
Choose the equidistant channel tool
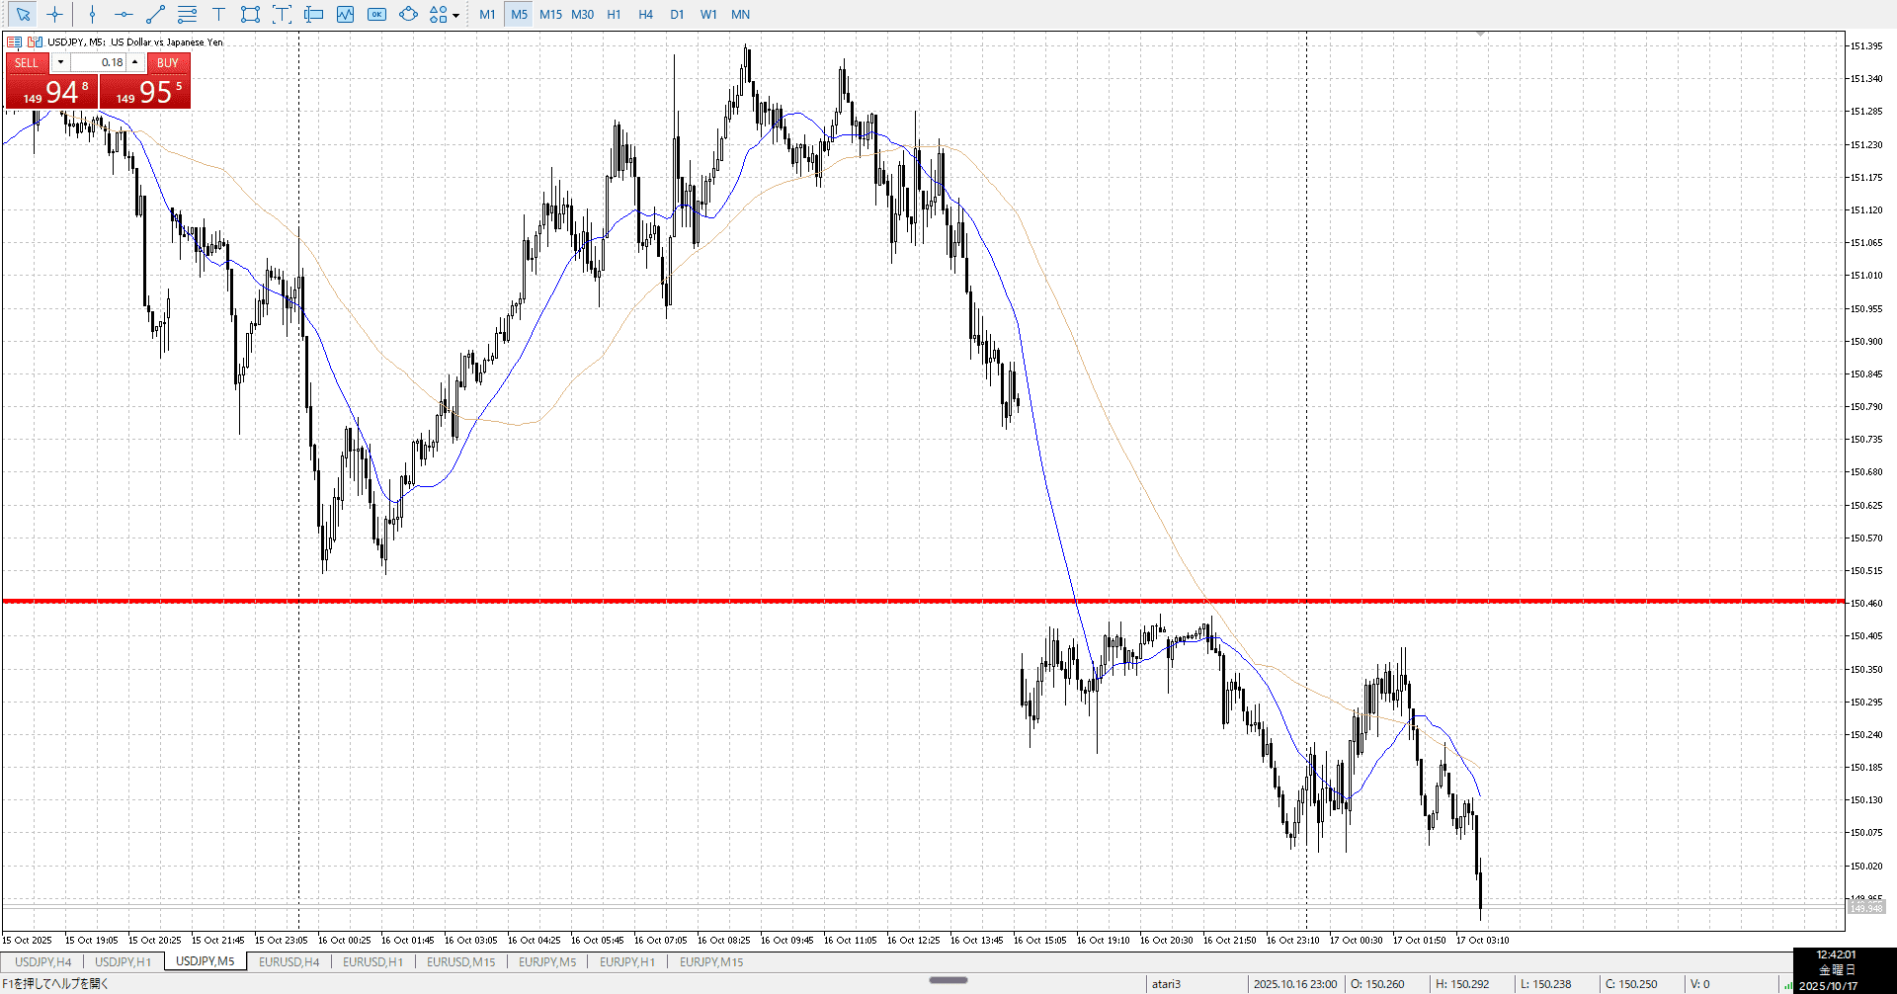coord(187,14)
